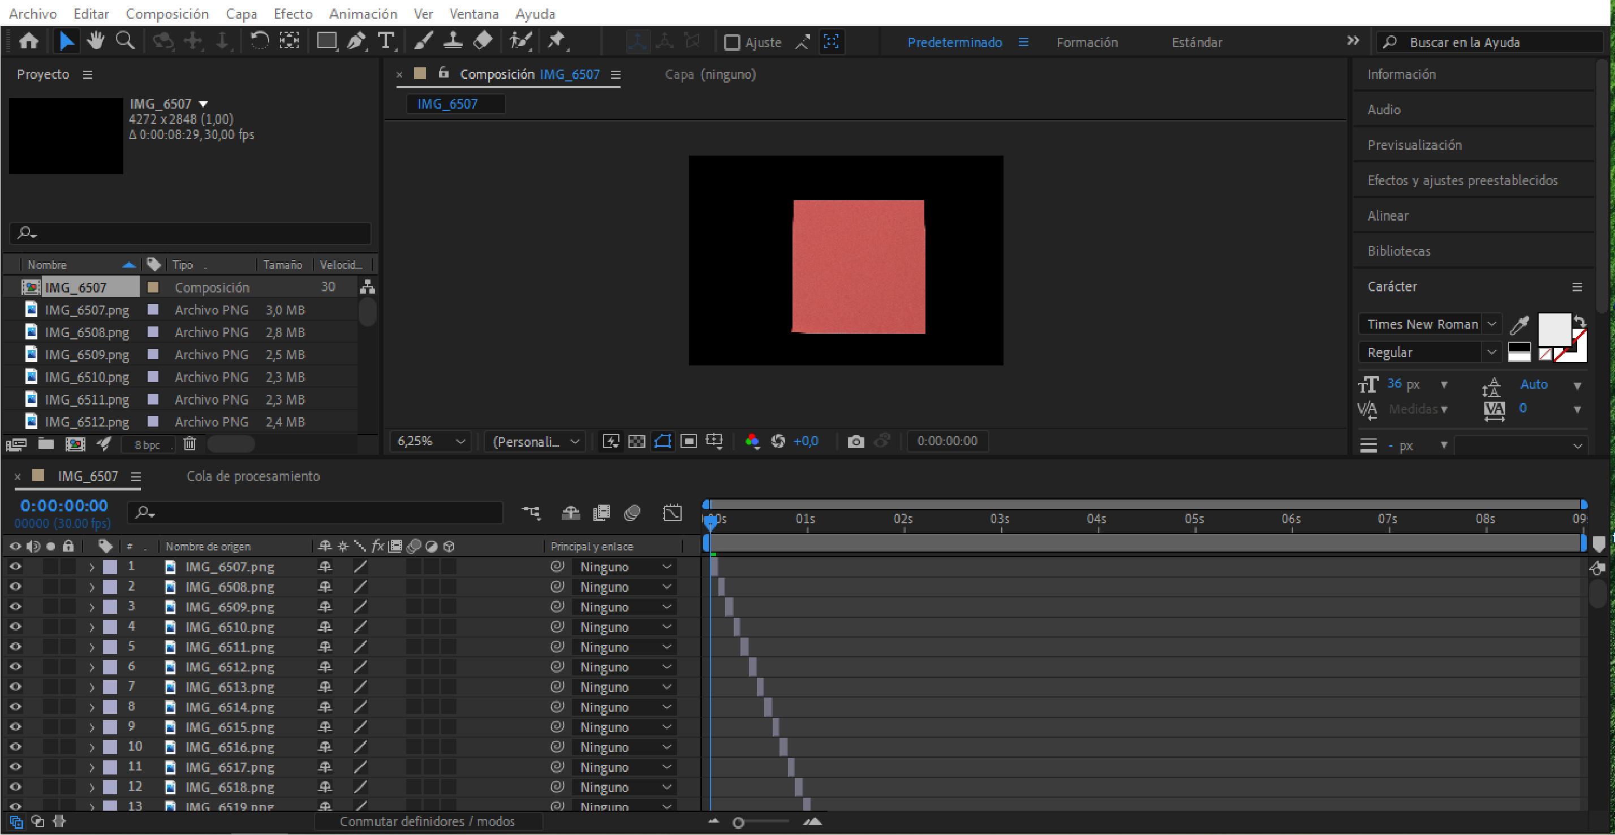
Task: Select the Puppet Pin tool
Action: click(556, 41)
